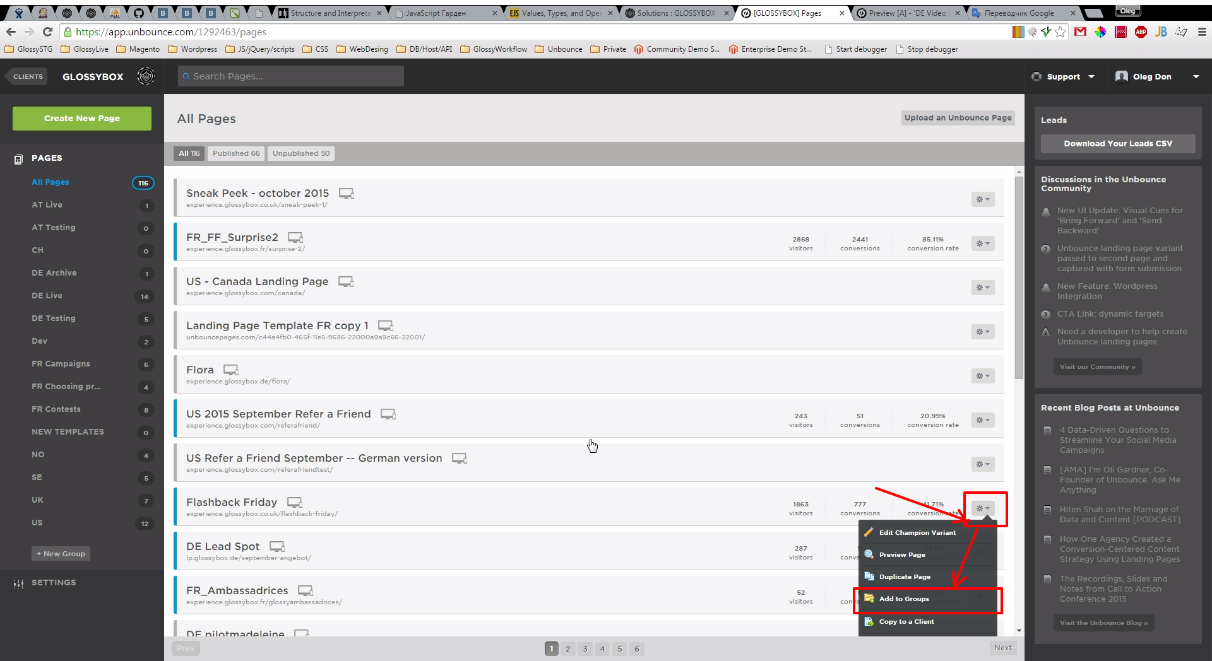Image resolution: width=1212 pixels, height=661 pixels.
Task: Click monitor icon beside DE Lead Spot
Action: (277, 546)
